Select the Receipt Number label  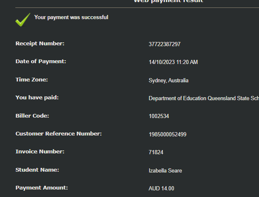tap(40, 43)
